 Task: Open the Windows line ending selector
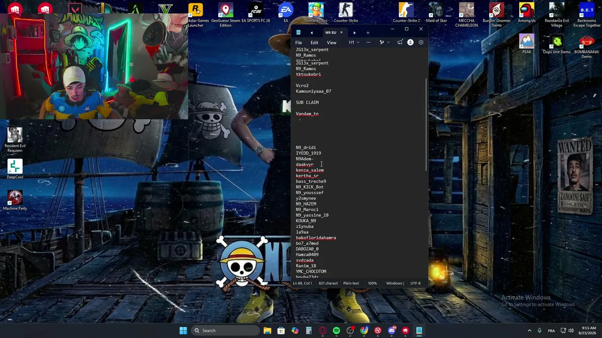(395, 283)
